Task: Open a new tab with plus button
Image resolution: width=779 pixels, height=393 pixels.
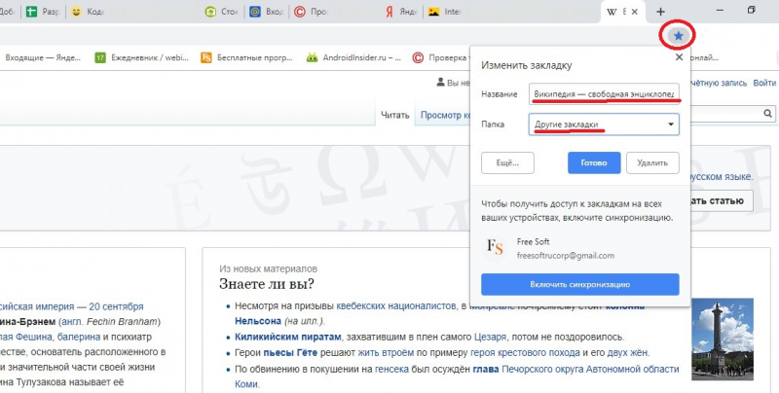Action: (660, 12)
